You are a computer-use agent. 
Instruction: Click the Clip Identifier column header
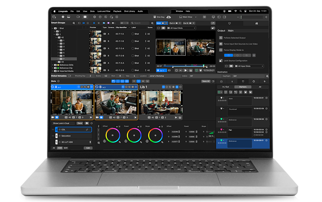121,27
